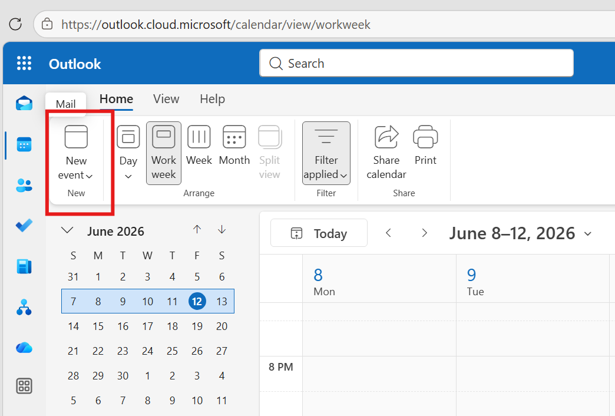Go to next month with down arrow
Image resolution: width=615 pixels, height=416 pixels.
(x=221, y=230)
